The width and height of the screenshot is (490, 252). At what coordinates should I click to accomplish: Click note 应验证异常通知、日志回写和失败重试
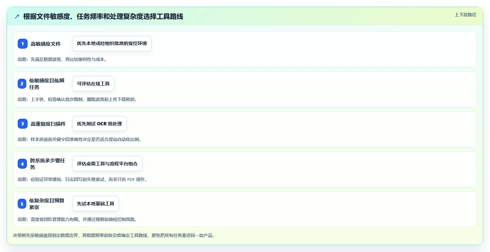pyautogui.click(x=82, y=179)
